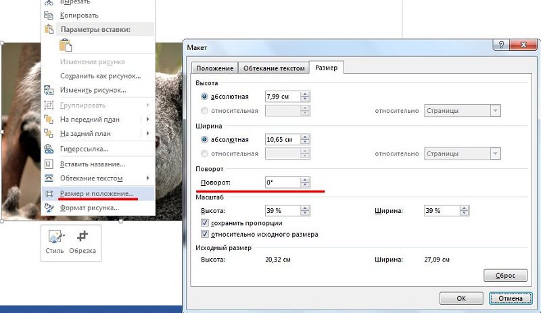Click the Bring to Front icon

pyautogui.click(x=49, y=120)
